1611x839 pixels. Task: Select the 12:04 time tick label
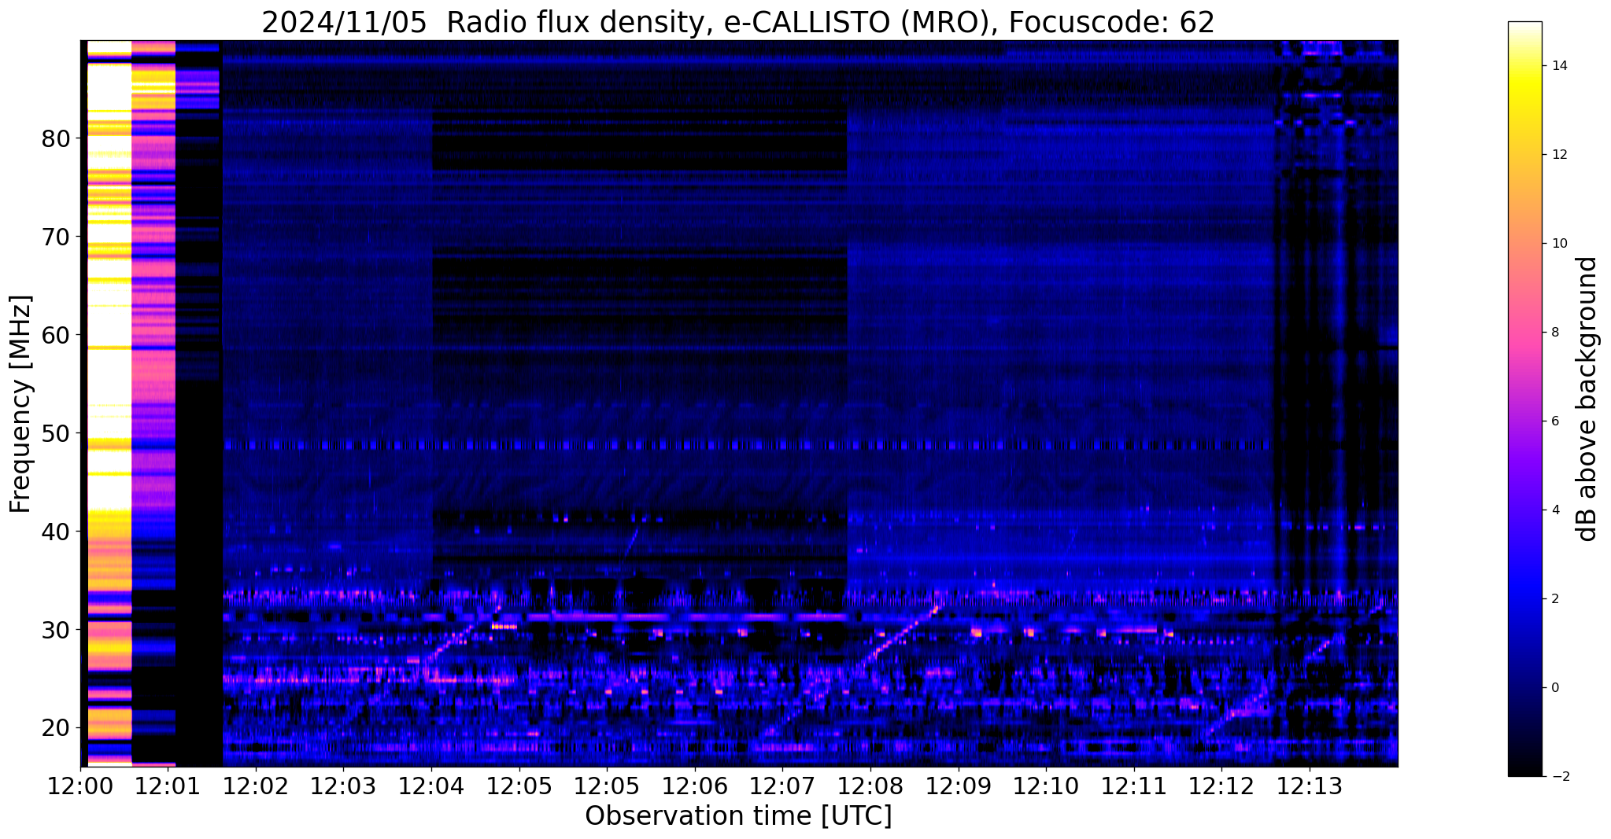pyautogui.click(x=431, y=786)
